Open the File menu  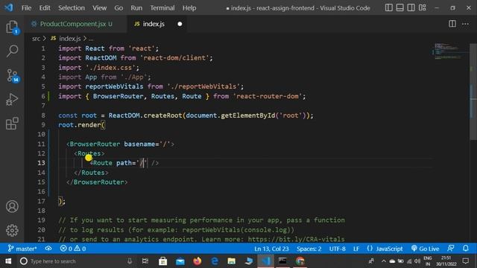[x=27, y=8]
